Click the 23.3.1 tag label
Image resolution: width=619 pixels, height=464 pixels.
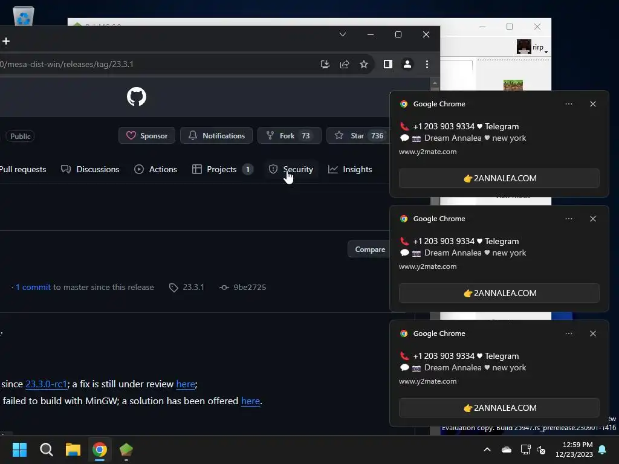tap(187, 287)
